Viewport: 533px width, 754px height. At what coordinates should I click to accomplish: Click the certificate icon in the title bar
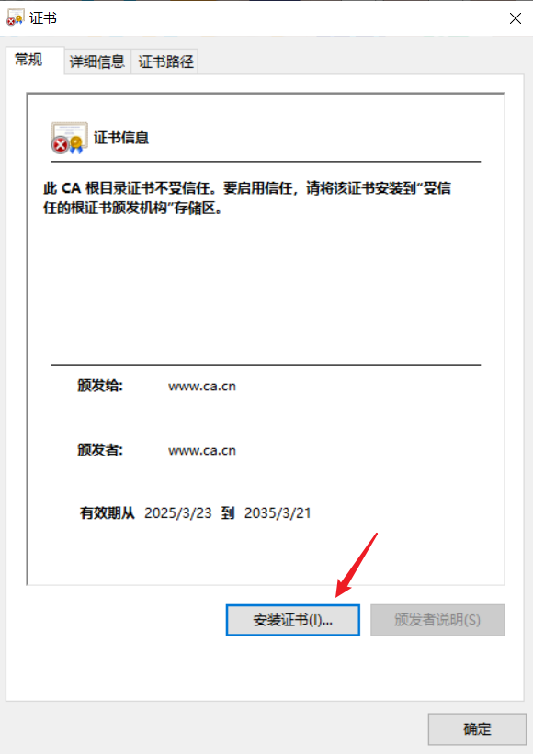click(15, 17)
